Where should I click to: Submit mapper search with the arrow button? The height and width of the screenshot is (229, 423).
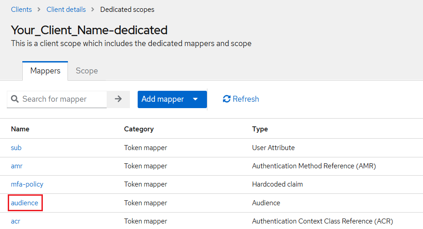[x=118, y=99]
